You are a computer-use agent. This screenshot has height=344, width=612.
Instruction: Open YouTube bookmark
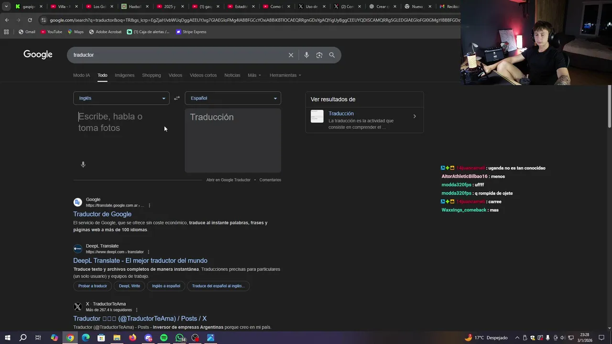(51, 32)
